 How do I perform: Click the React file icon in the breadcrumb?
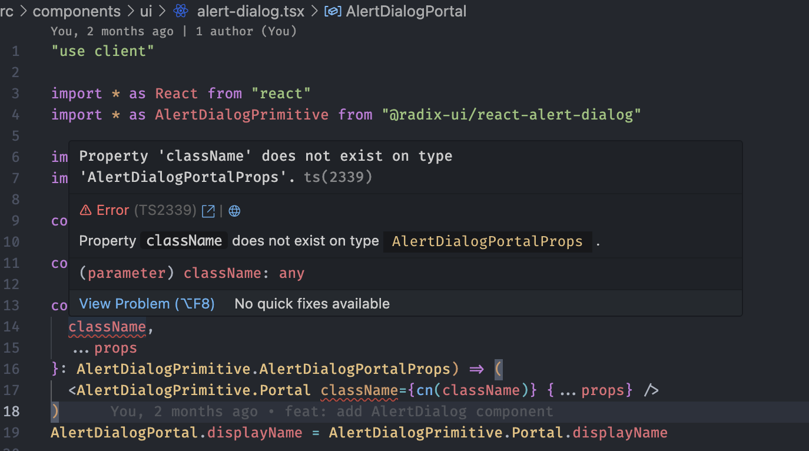(x=180, y=11)
